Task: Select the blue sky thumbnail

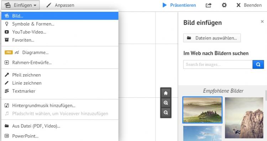Action: coord(203,133)
